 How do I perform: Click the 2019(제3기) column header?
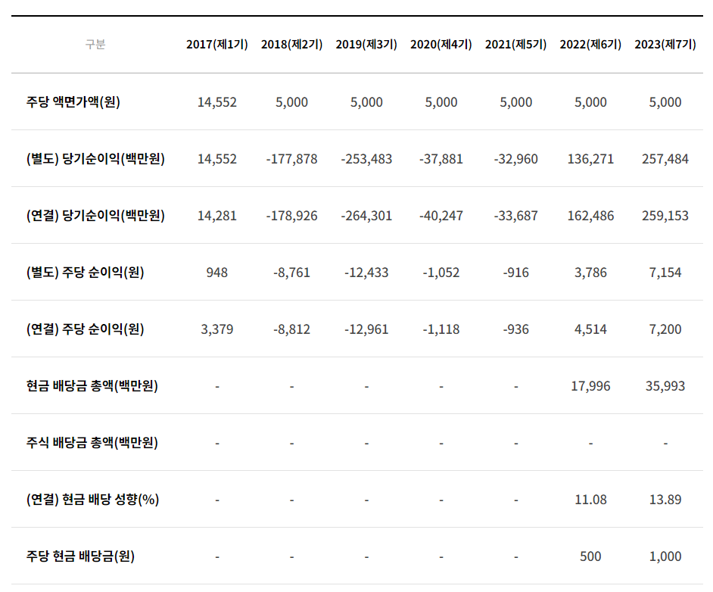366,45
